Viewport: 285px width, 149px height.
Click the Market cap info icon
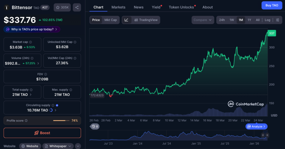coord(30,42)
